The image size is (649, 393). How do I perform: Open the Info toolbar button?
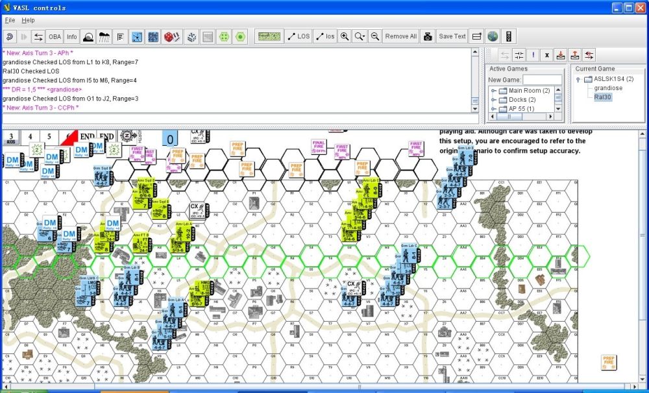pos(71,36)
